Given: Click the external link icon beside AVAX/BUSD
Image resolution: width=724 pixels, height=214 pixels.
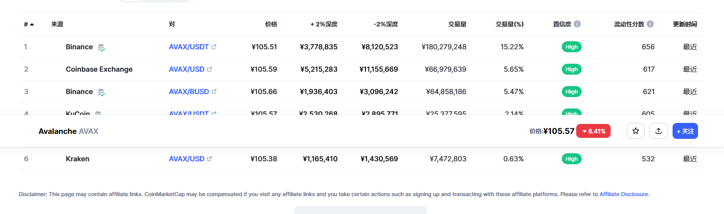Looking at the screenshot, I should (214, 92).
